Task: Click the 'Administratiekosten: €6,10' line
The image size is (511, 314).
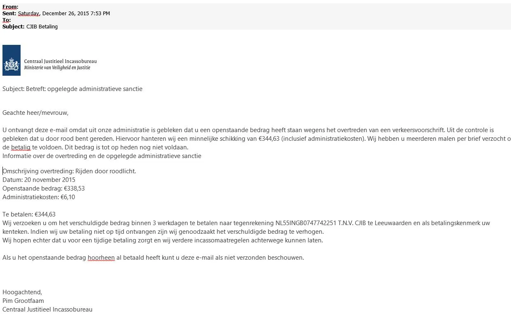Action: (39, 197)
